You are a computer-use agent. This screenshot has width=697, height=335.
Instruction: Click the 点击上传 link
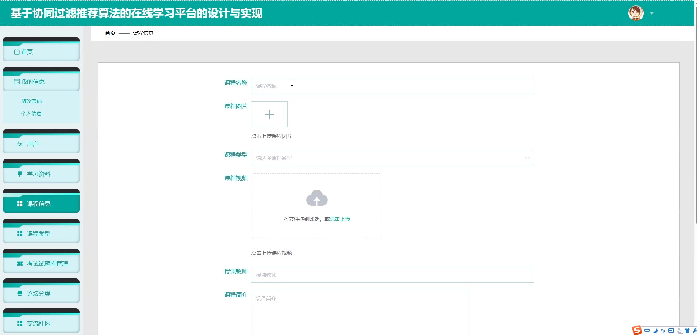[340, 219]
